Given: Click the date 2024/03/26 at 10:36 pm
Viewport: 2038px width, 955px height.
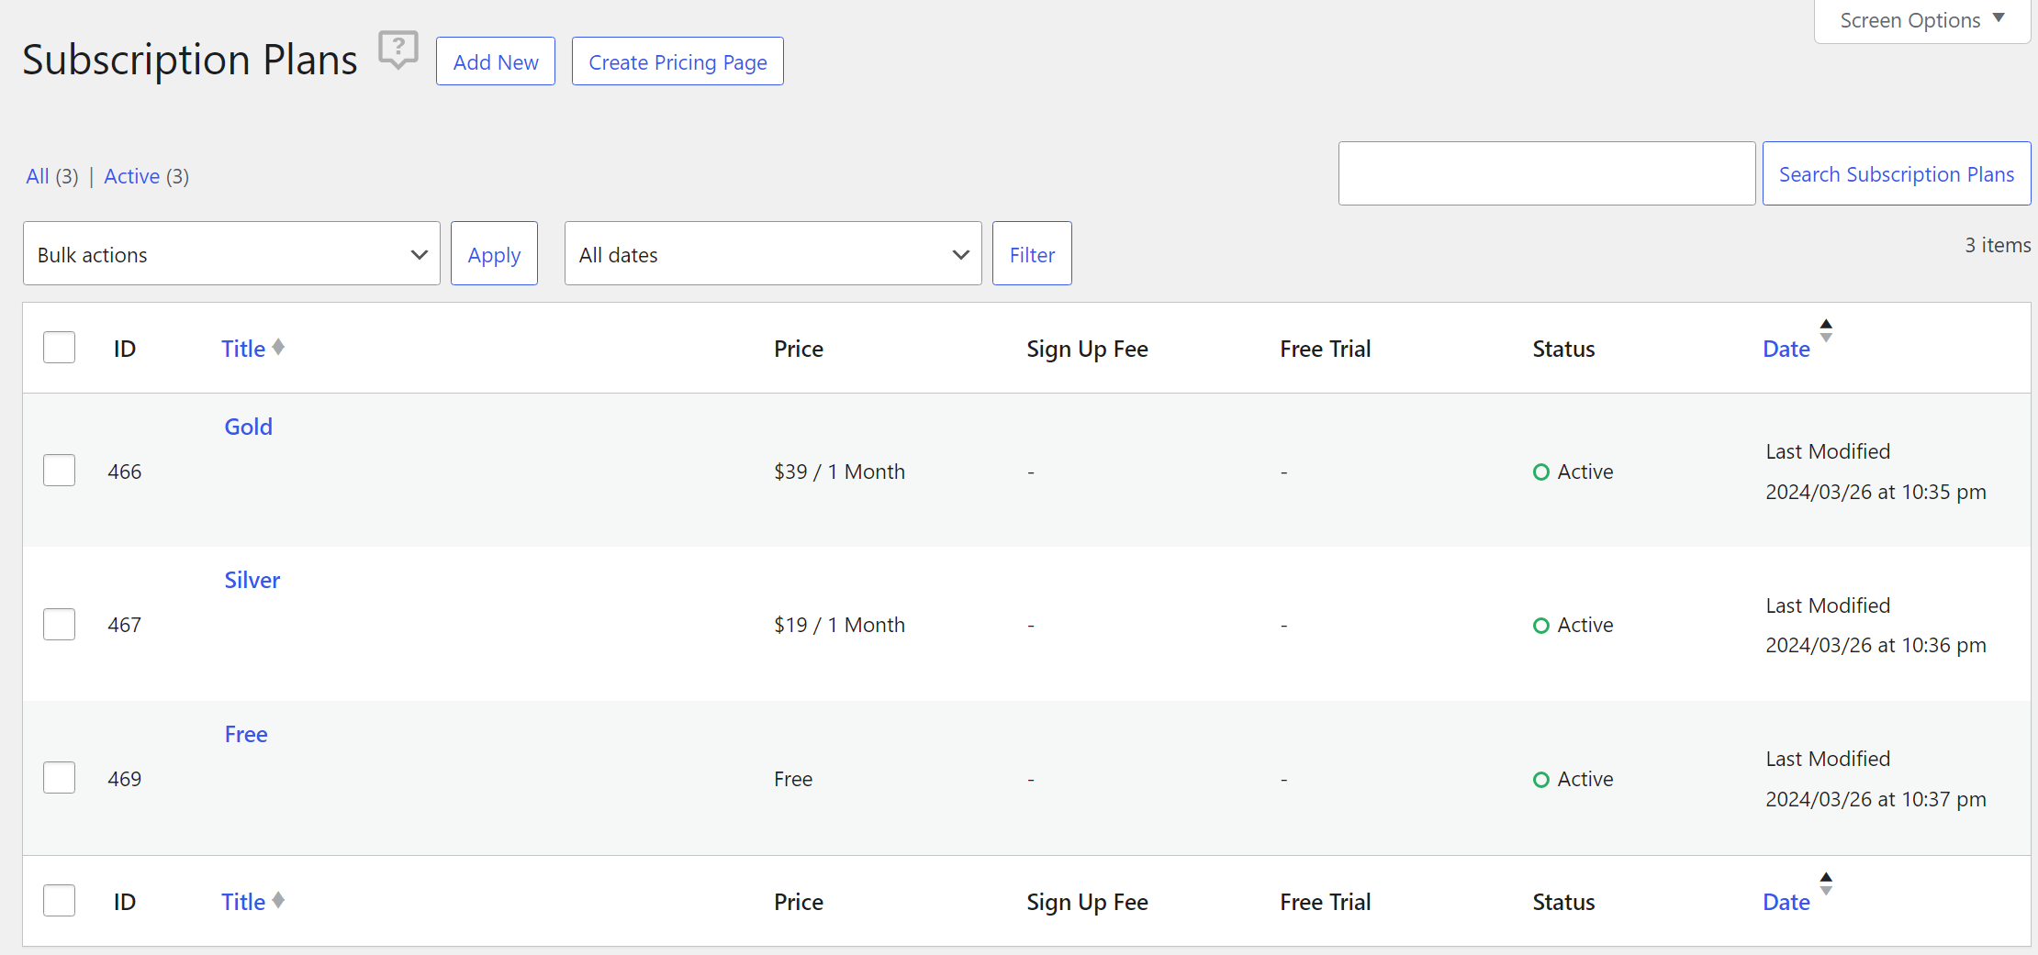Looking at the screenshot, I should click(1876, 645).
